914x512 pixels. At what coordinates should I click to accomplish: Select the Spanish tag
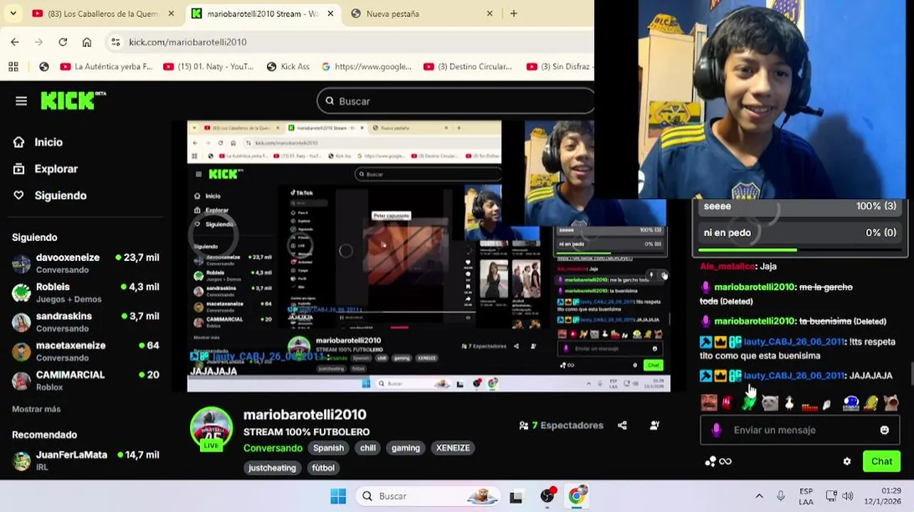pyautogui.click(x=328, y=448)
